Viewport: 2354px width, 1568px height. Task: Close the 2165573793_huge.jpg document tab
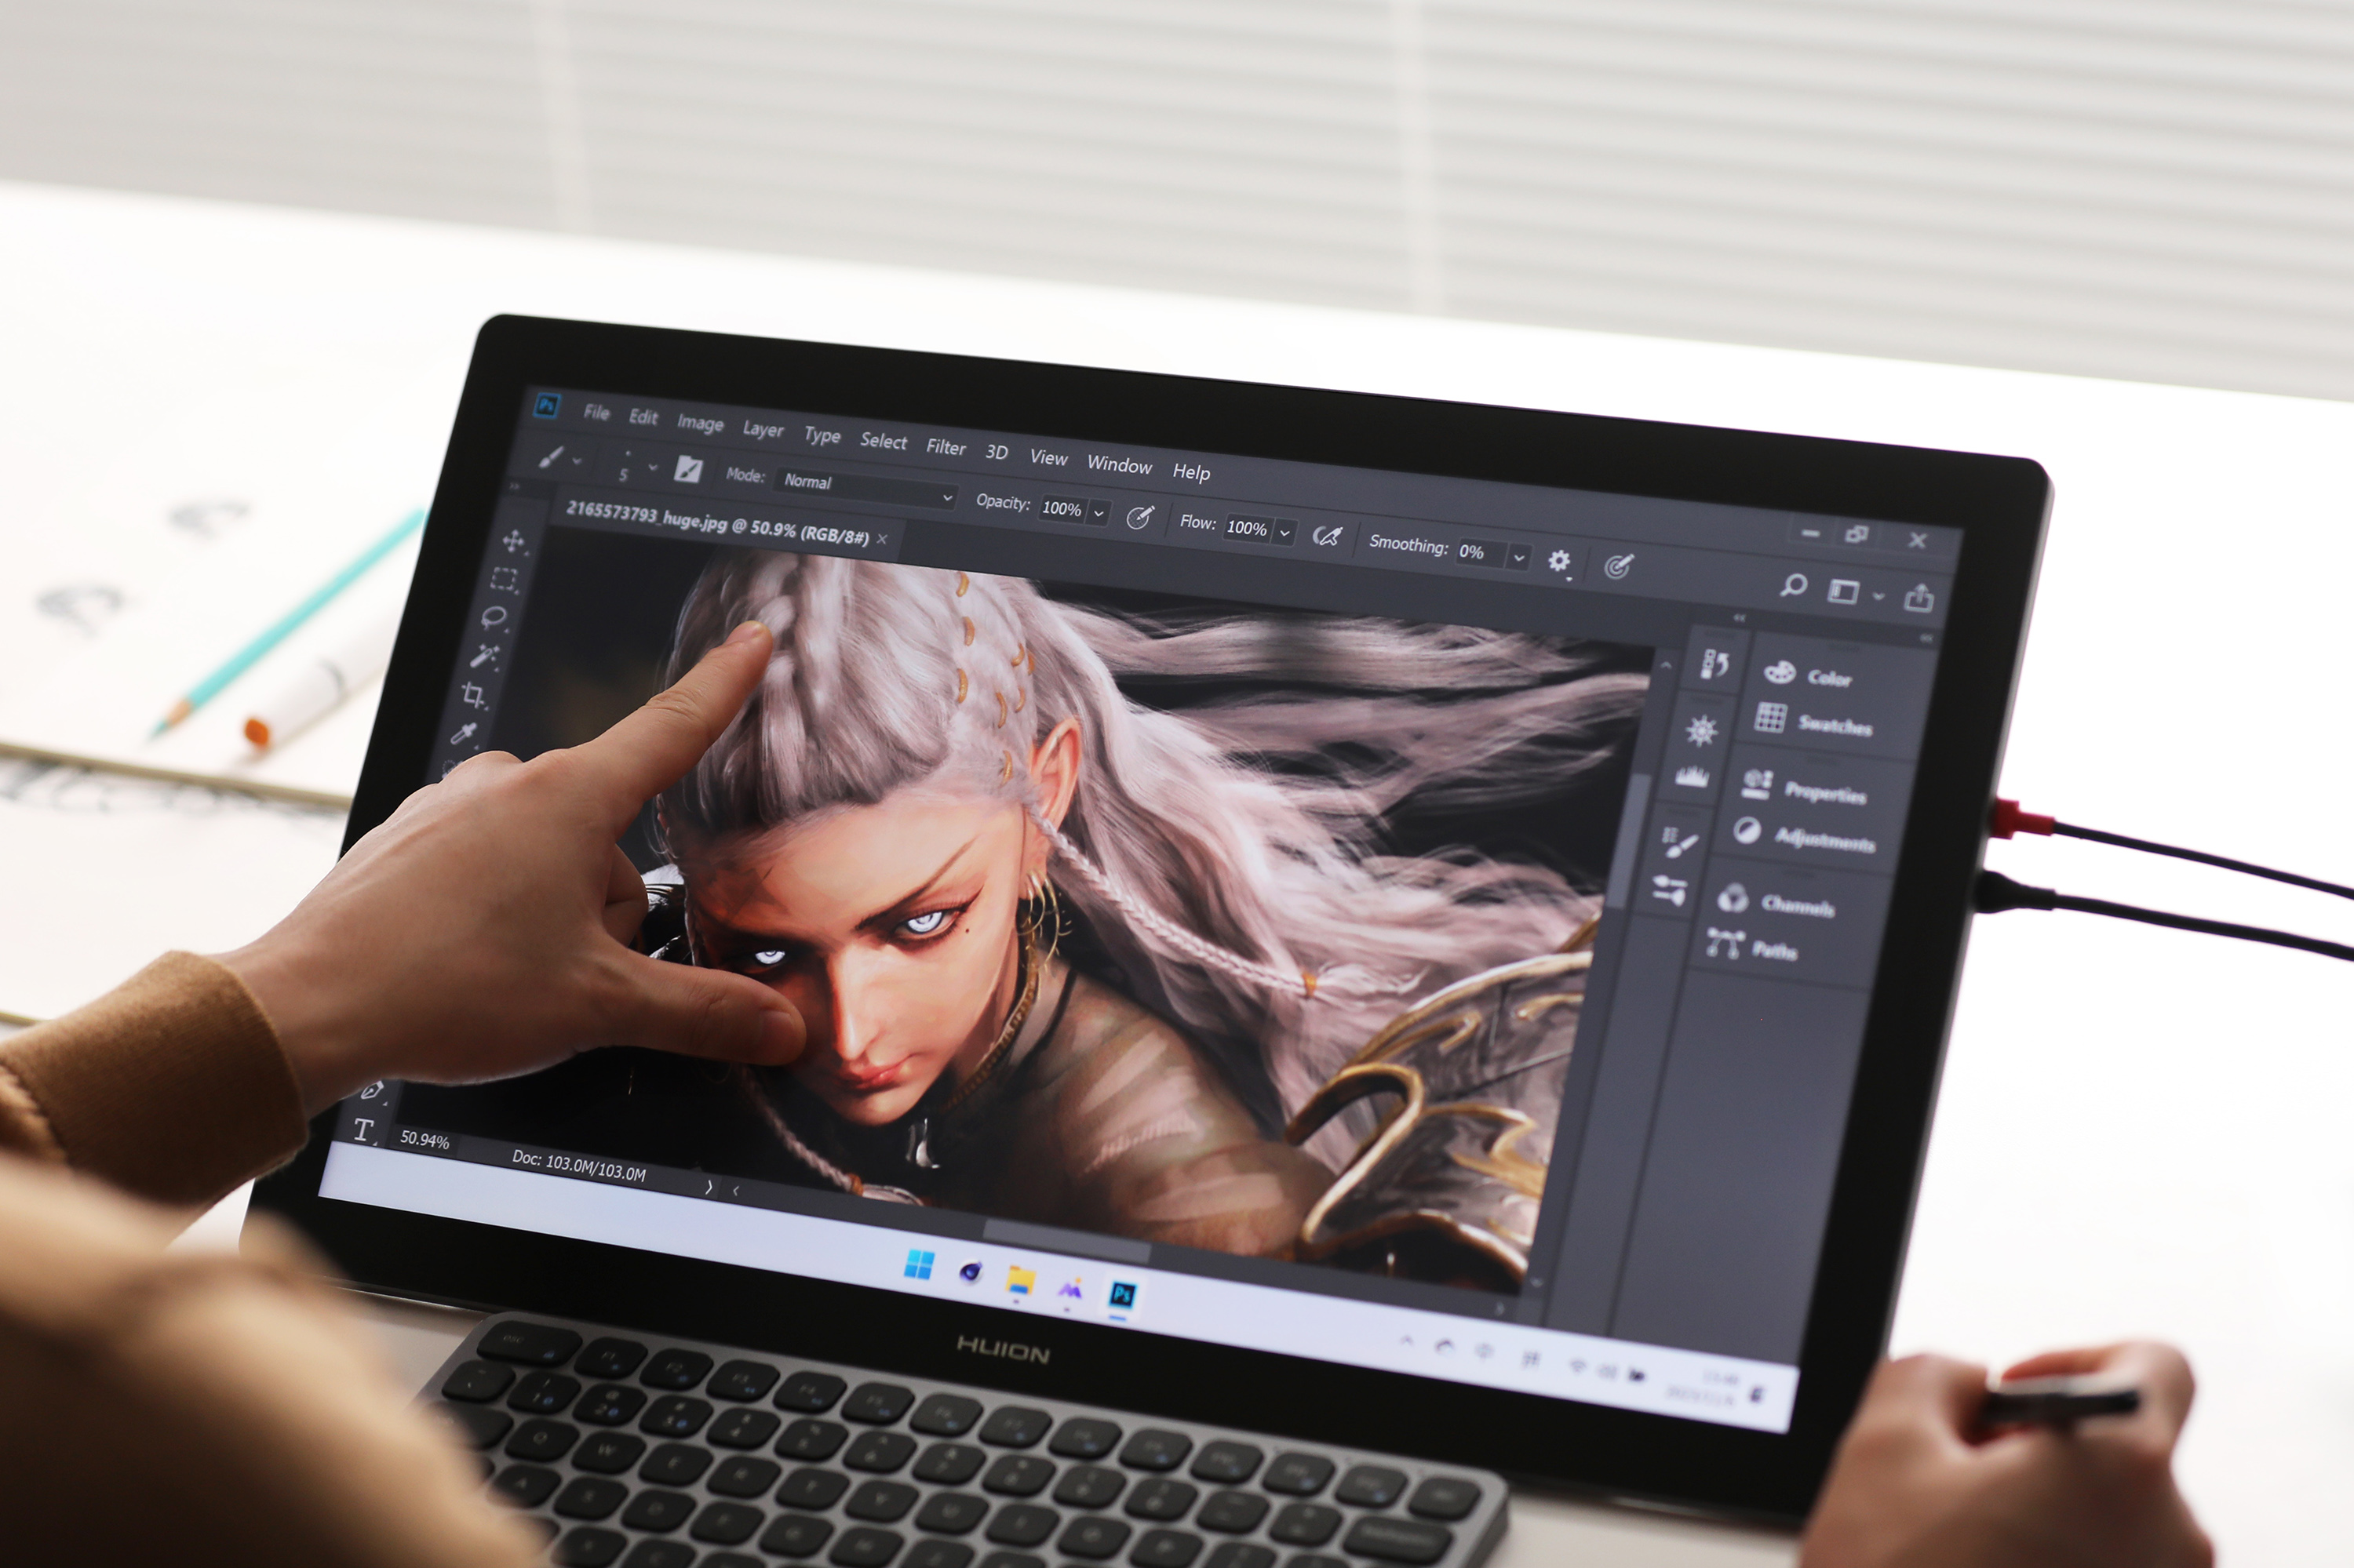883,539
